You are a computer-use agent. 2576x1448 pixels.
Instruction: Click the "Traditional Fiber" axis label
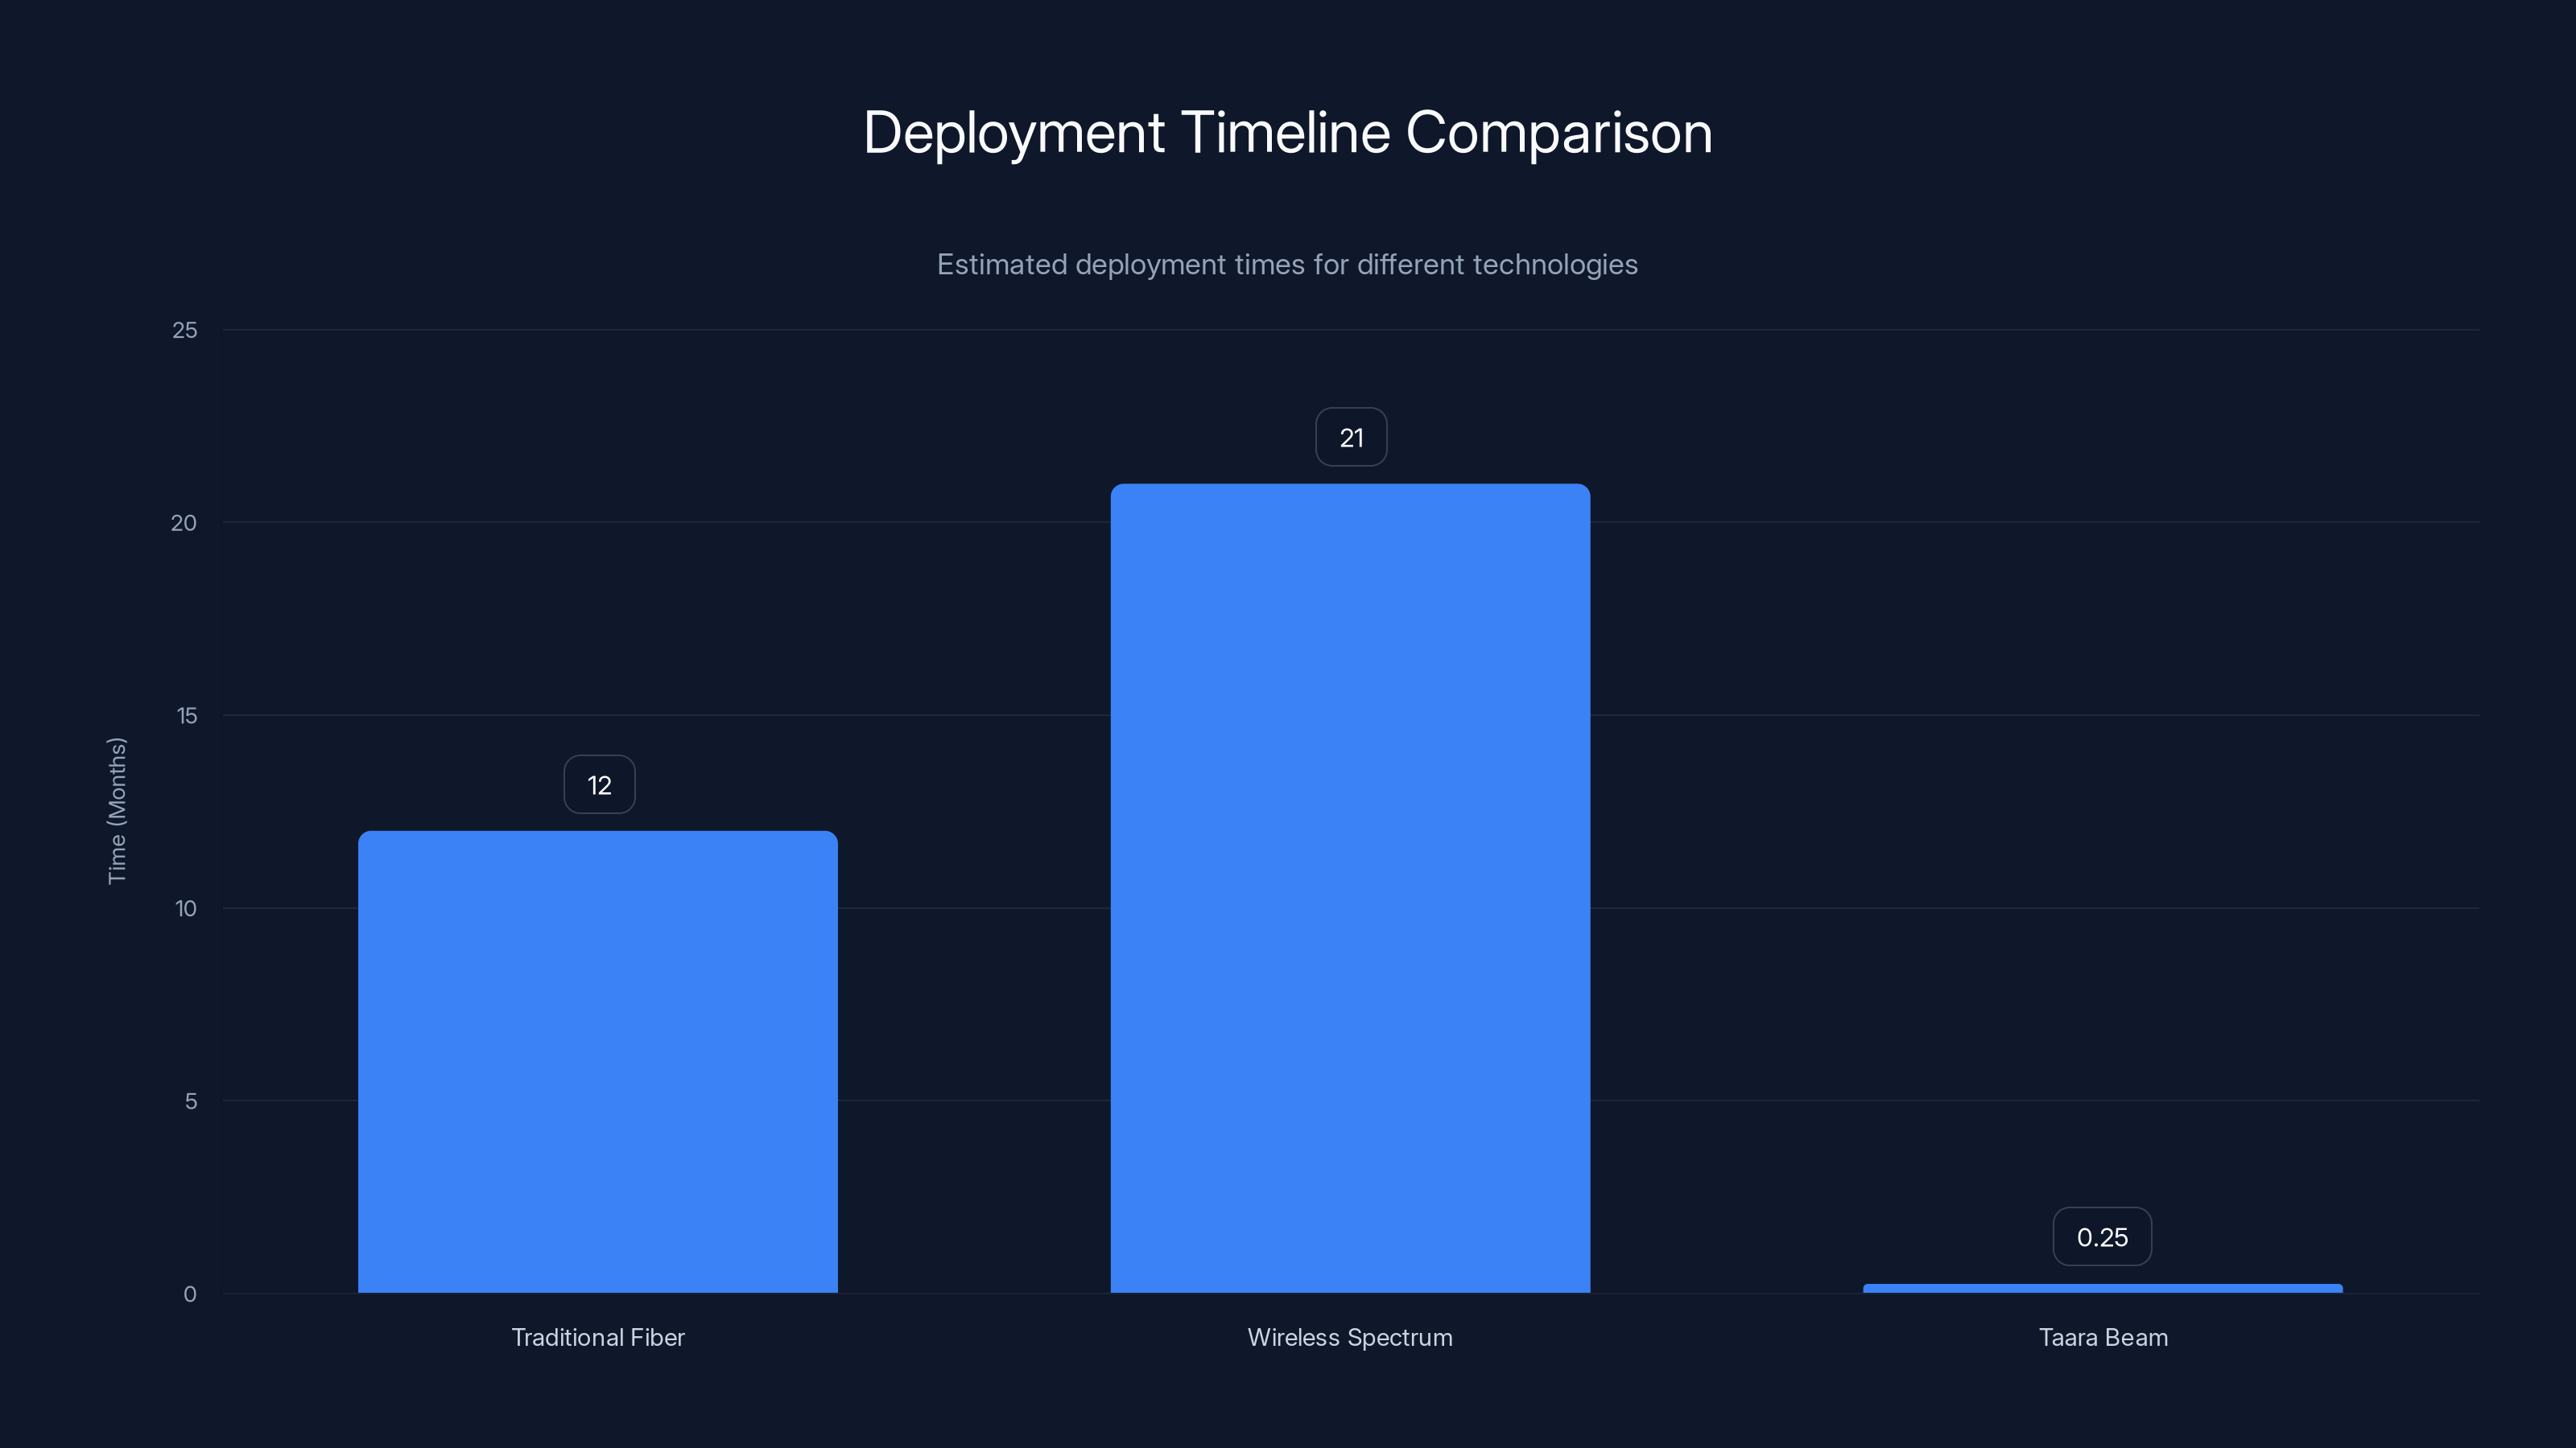pos(598,1337)
